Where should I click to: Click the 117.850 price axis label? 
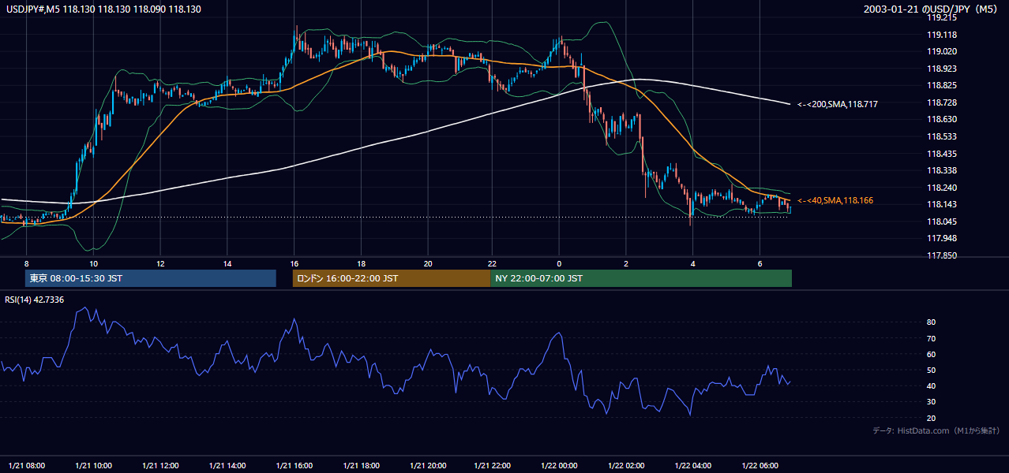pos(942,255)
